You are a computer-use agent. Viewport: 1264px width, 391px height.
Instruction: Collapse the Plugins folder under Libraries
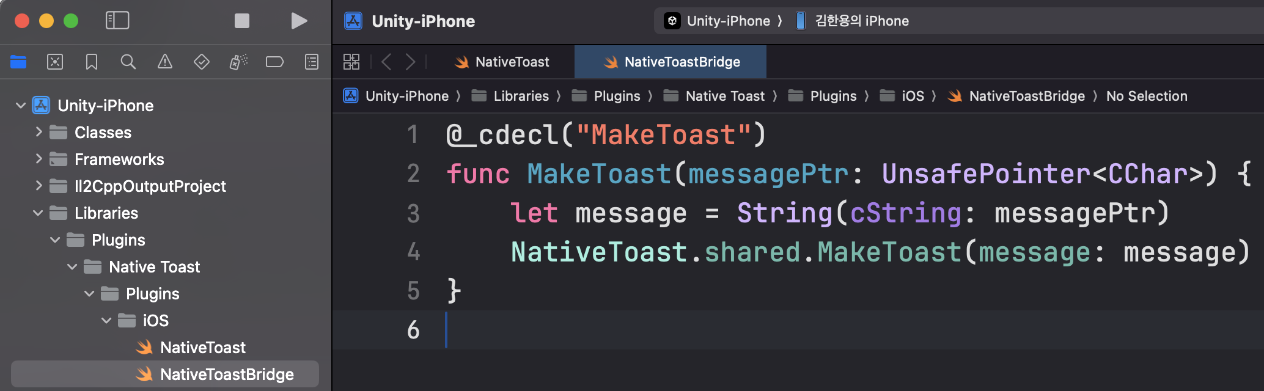[x=55, y=240]
